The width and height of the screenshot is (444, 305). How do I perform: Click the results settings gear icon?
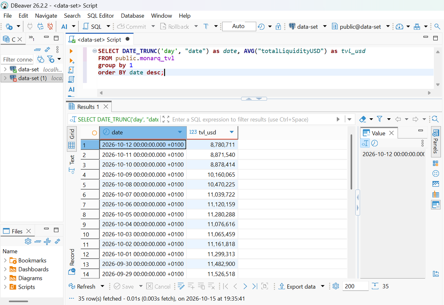[336, 287]
